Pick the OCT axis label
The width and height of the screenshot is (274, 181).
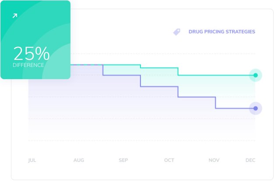click(x=169, y=160)
